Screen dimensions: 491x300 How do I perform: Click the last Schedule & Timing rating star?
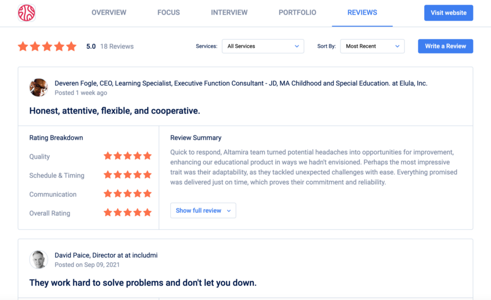pos(148,175)
